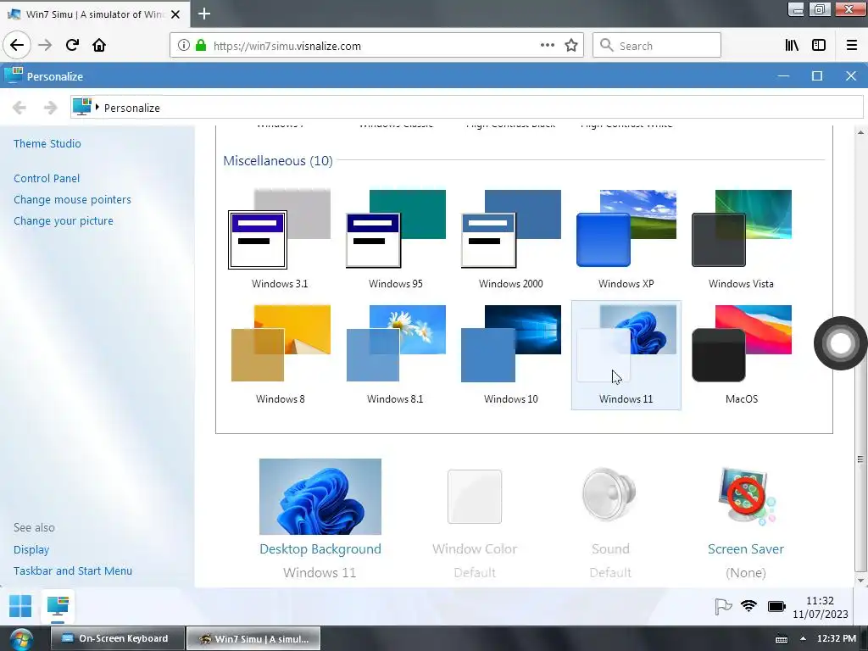868x651 pixels.
Task: Open the Screen Saver icon
Action: (746, 496)
